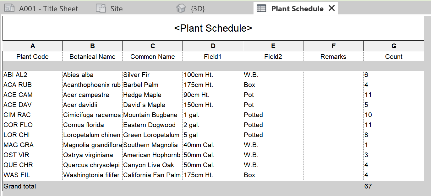Select the count value 67 cell
The image size is (431, 196).
coord(368,186)
